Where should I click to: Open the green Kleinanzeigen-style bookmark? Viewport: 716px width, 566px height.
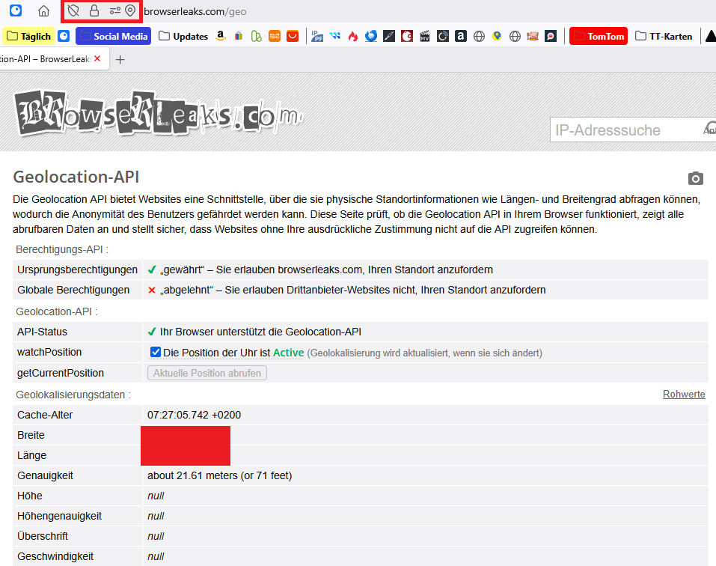click(x=256, y=36)
